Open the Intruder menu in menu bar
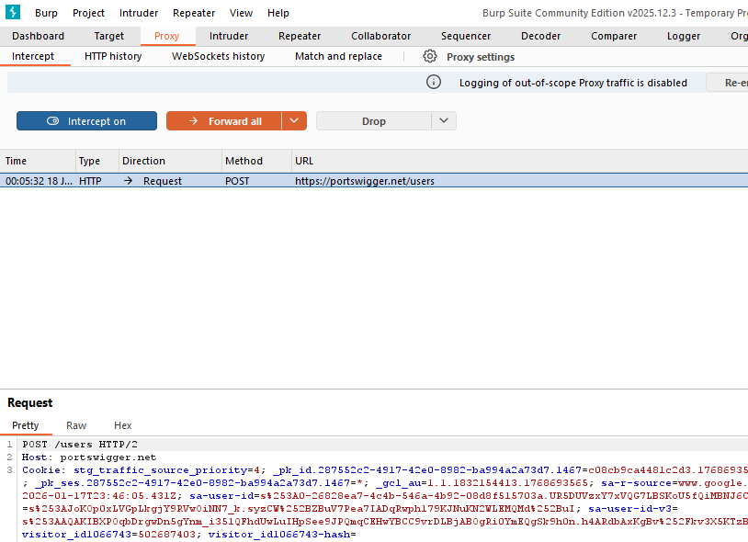The image size is (748, 542). (x=139, y=13)
